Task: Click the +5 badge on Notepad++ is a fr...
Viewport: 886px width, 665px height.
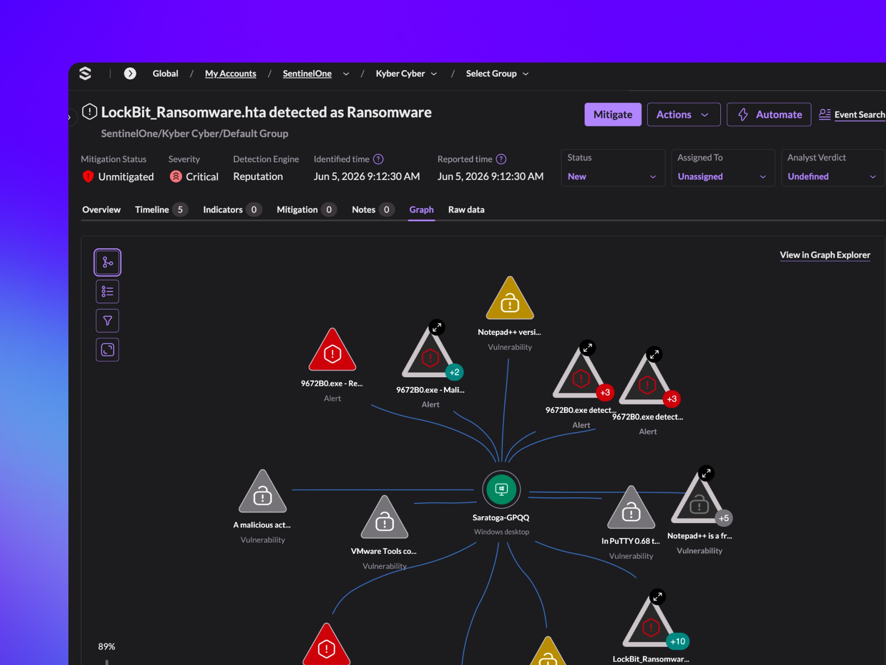Action: click(x=723, y=518)
